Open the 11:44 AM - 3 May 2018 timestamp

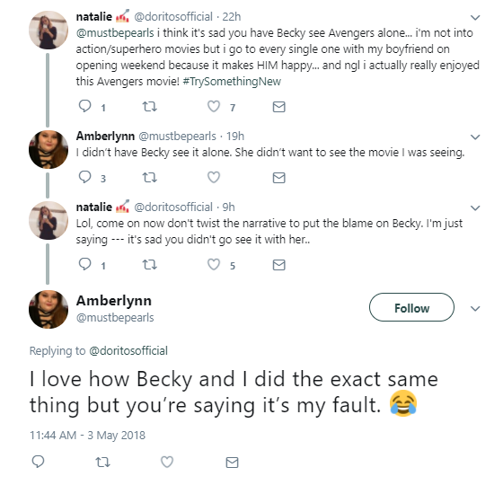click(x=87, y=436)
